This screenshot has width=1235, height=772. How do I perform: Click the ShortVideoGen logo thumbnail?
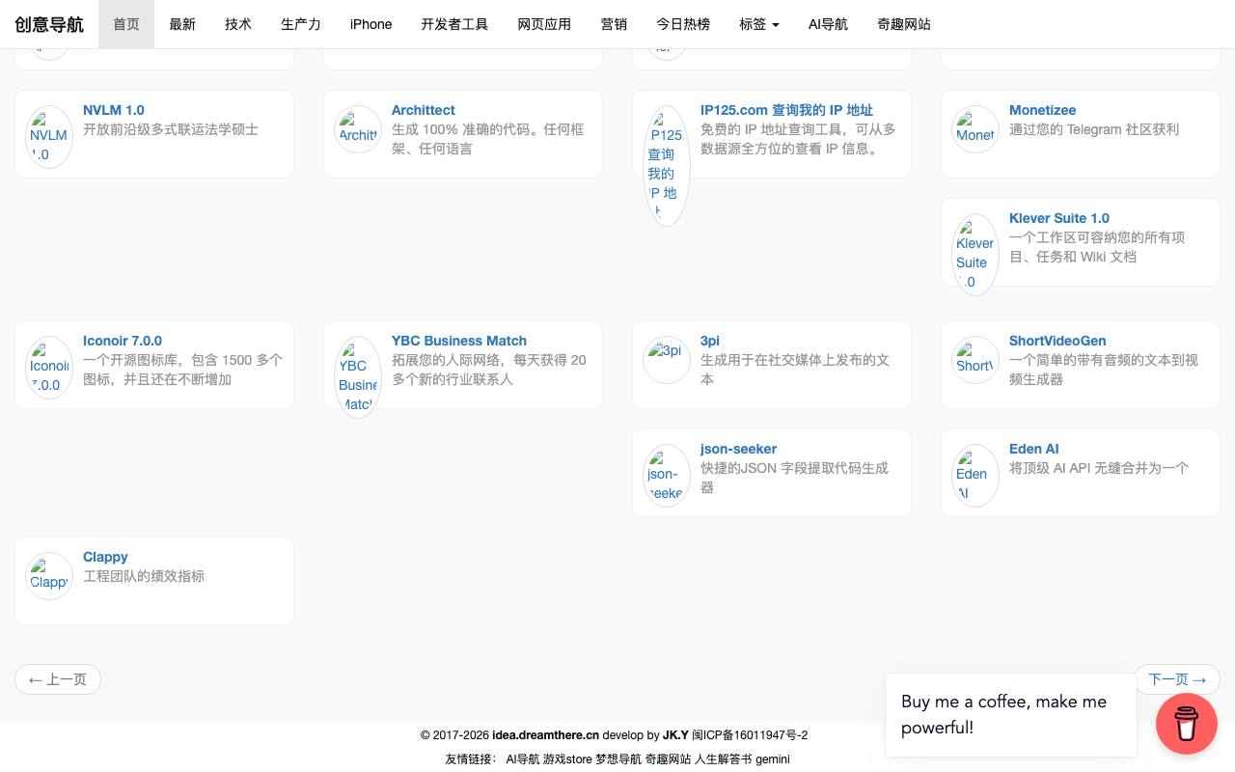click(x=975, y=360)
